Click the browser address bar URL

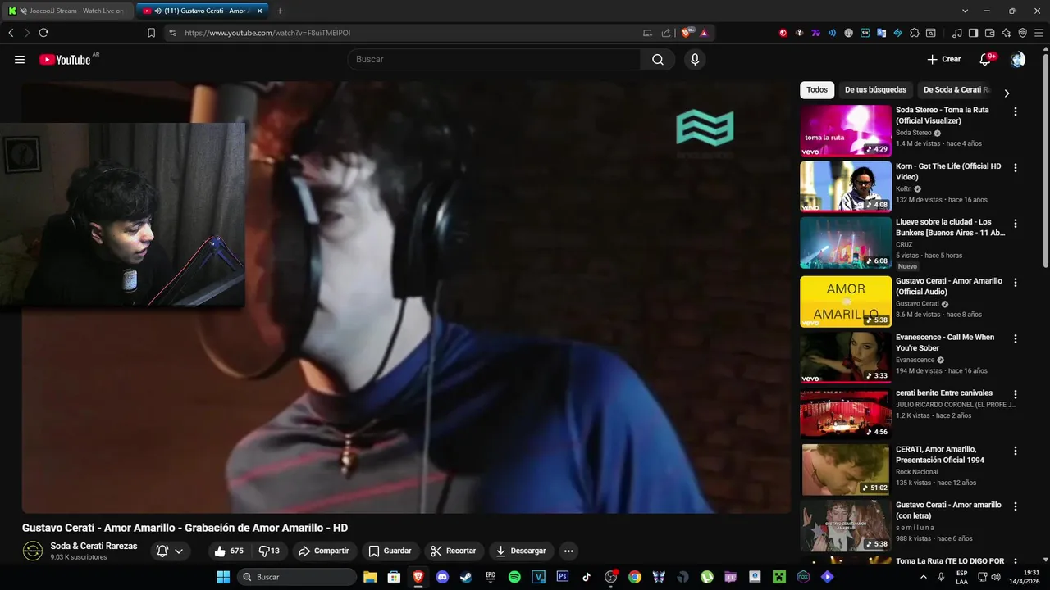pos(267,33)
